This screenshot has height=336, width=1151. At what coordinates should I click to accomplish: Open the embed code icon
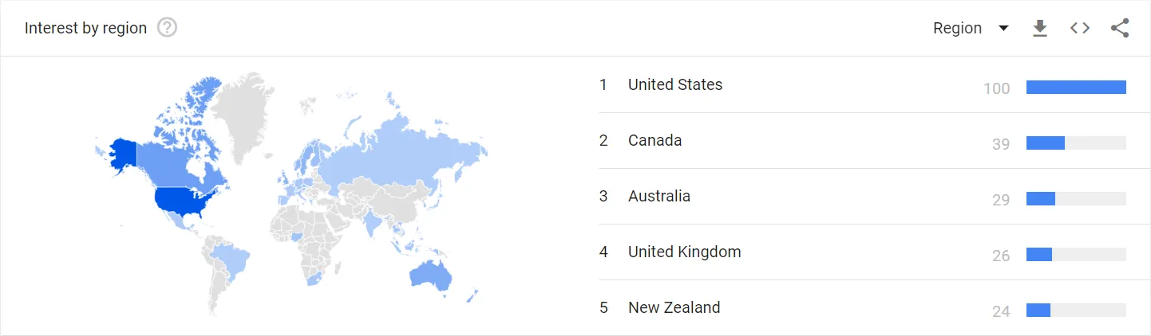pos(1080,28)
